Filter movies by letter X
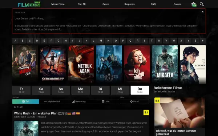 [x=181, y=41]
